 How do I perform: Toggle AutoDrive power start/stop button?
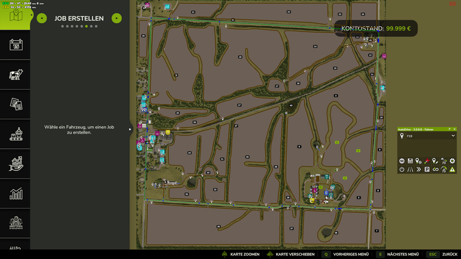pos(402,169)
